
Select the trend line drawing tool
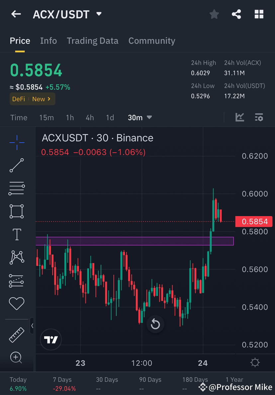(17, 165)
